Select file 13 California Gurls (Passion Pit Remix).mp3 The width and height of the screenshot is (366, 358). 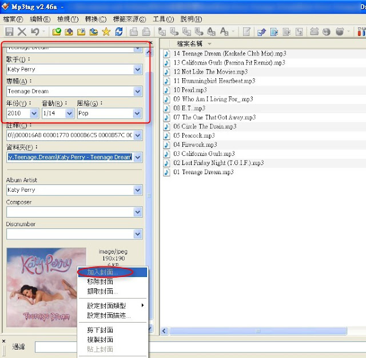click(229, 63)
